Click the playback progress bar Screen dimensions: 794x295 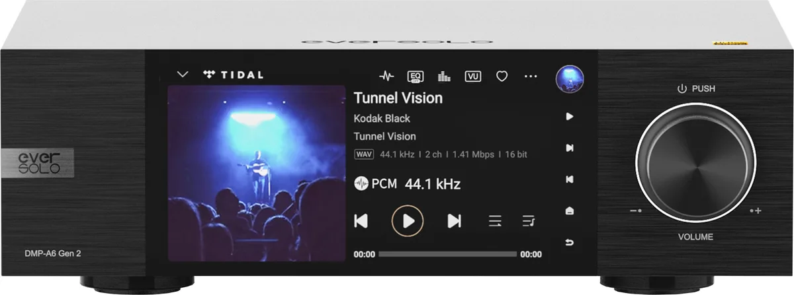(447, 254)
